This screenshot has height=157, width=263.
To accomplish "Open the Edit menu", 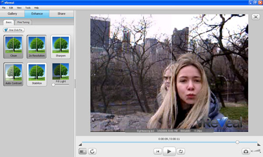I will pyautogui.click(x=11, y=8).
